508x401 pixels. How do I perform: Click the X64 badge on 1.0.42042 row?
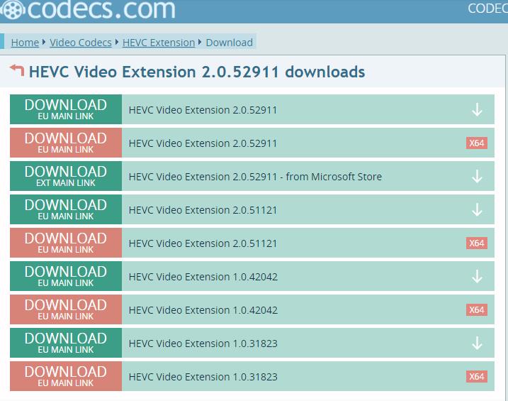click(477, 310)
